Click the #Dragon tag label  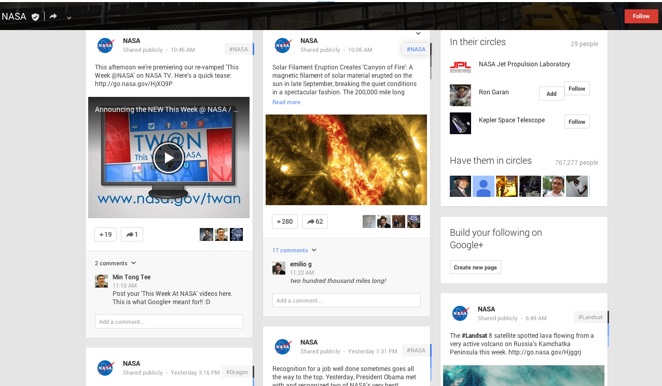click(x=237, y=372)
